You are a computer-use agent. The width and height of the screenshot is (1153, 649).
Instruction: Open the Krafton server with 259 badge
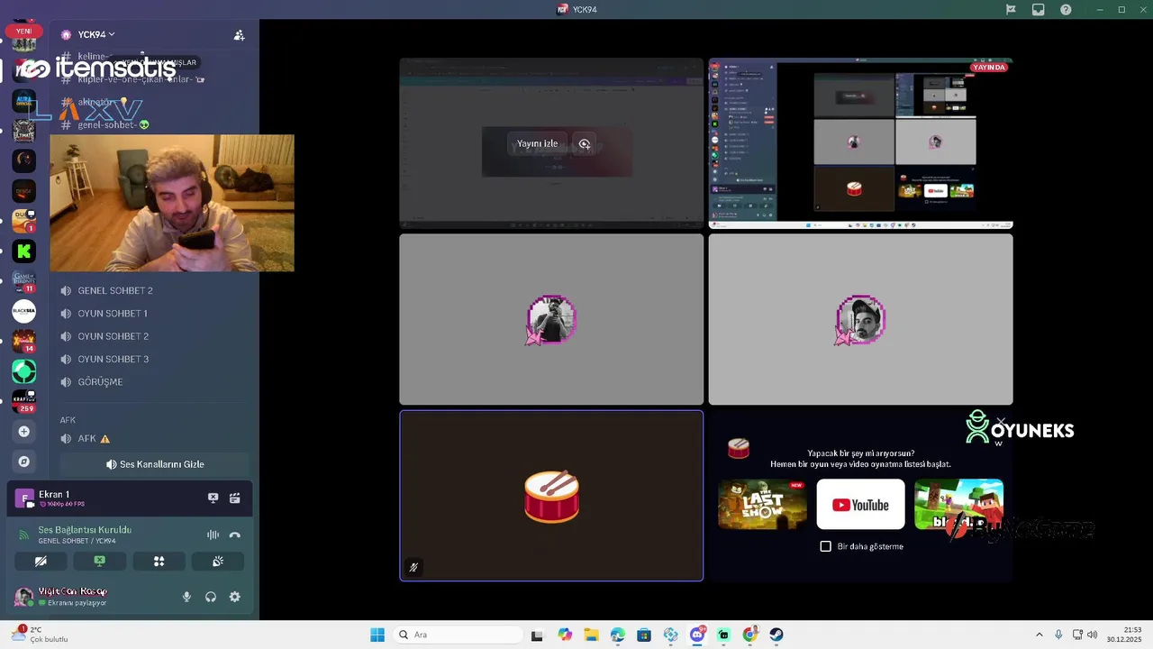[24, 401]
